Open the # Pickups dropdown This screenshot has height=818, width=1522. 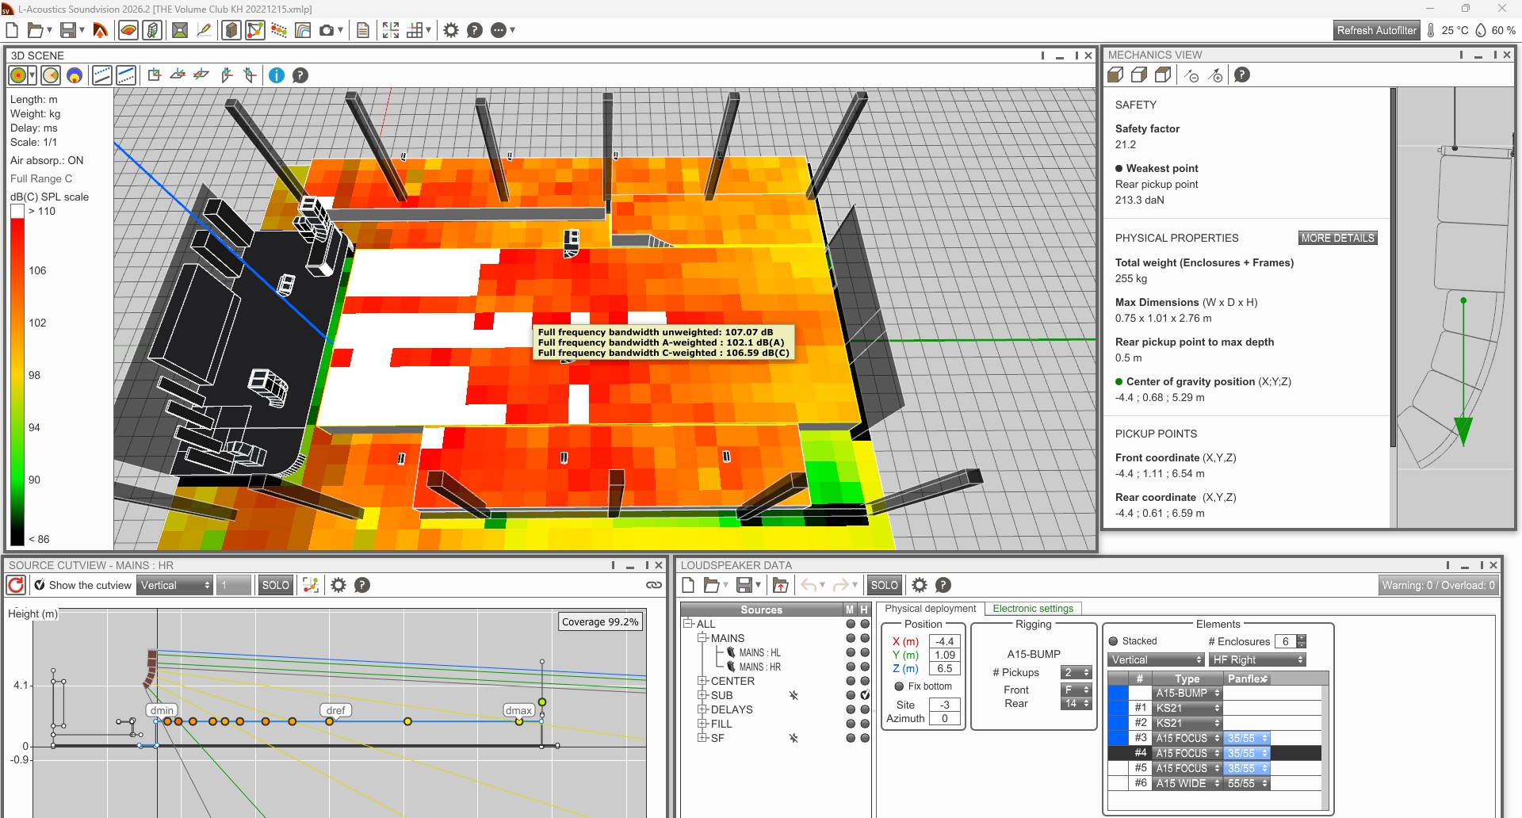(1076, 672)
